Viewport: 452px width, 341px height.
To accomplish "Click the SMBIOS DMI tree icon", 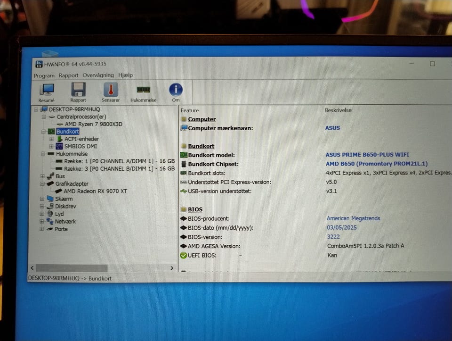I will point(59,146).
